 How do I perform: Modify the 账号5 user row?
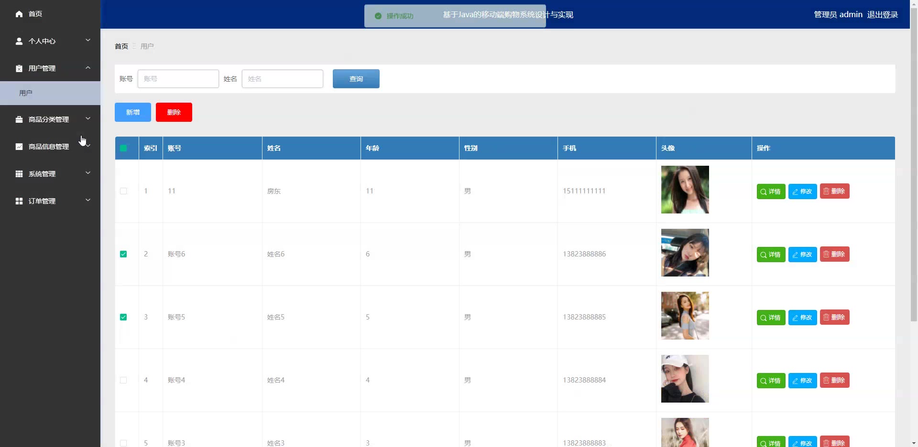802,318
